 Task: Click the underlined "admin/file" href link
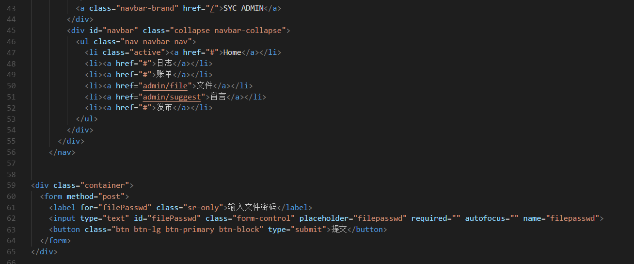click(x=165, y=85)
